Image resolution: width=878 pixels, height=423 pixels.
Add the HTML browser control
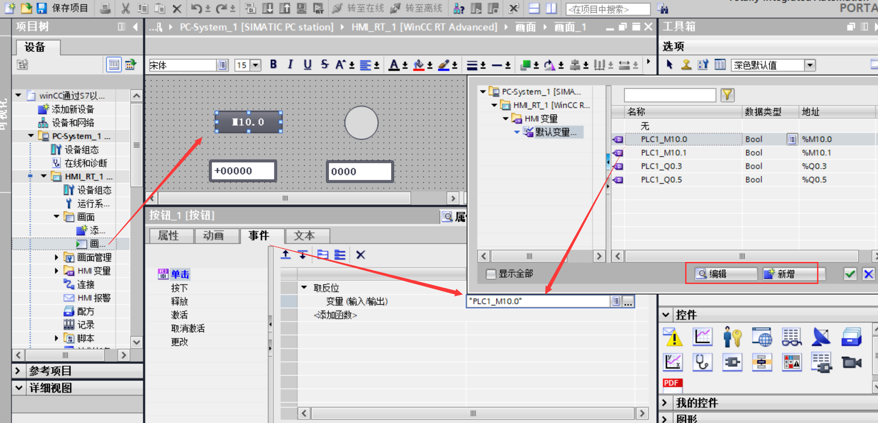tap(762, 337)
